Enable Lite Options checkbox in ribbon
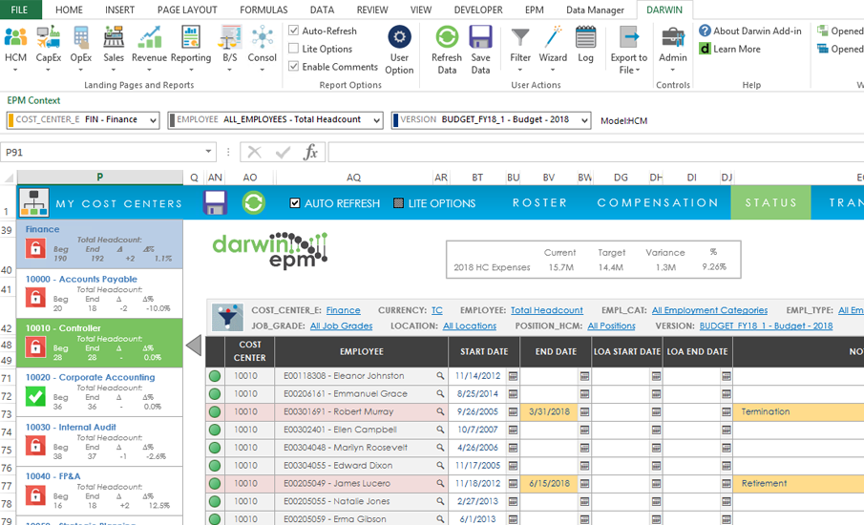Screen dimensions: 864x525 294,49
